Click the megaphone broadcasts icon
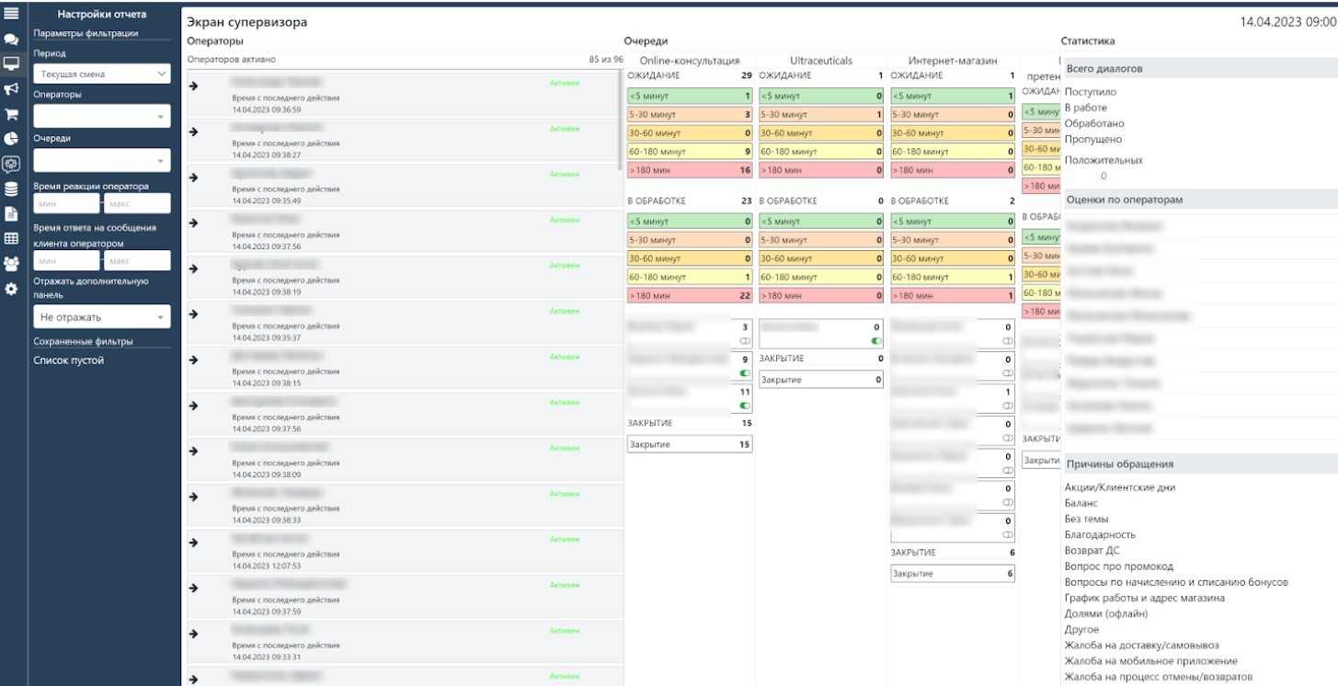The height and width of the screenshot is (686, 1338). (12, 90)
